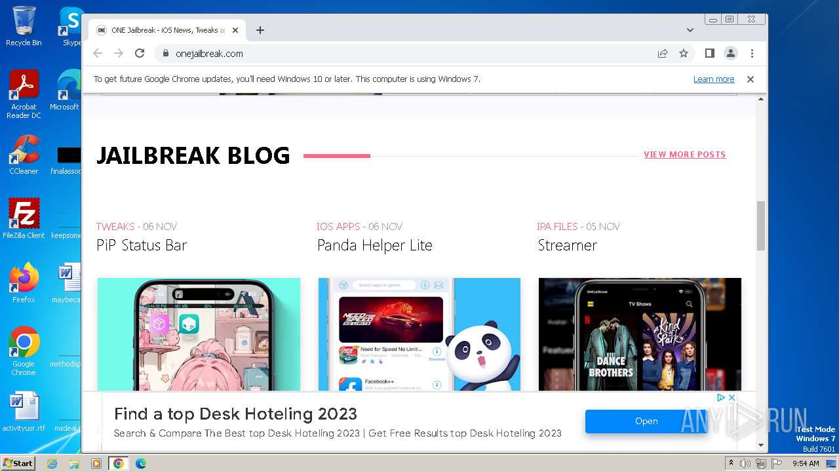The width and height of the screenshot is (839, 472).
Task: Show hidden system tray icons
Action: click(x=731, y=463)
